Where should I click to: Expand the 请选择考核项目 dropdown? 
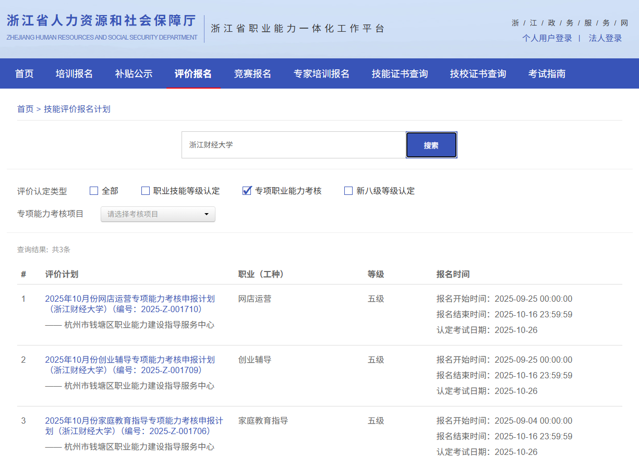coord(158,214)
